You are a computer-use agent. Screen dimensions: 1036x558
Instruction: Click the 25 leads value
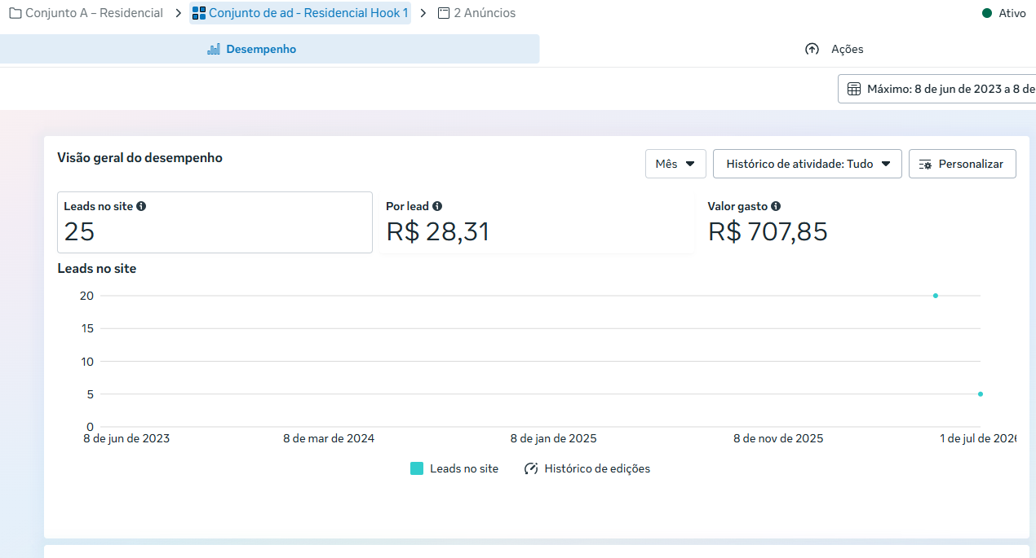tap(79, 232)
